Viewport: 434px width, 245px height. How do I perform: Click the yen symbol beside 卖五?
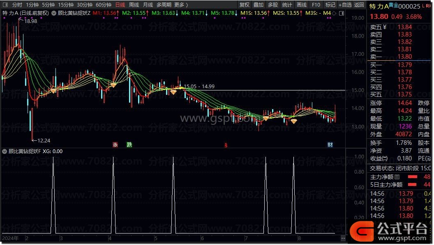[384, 27]
